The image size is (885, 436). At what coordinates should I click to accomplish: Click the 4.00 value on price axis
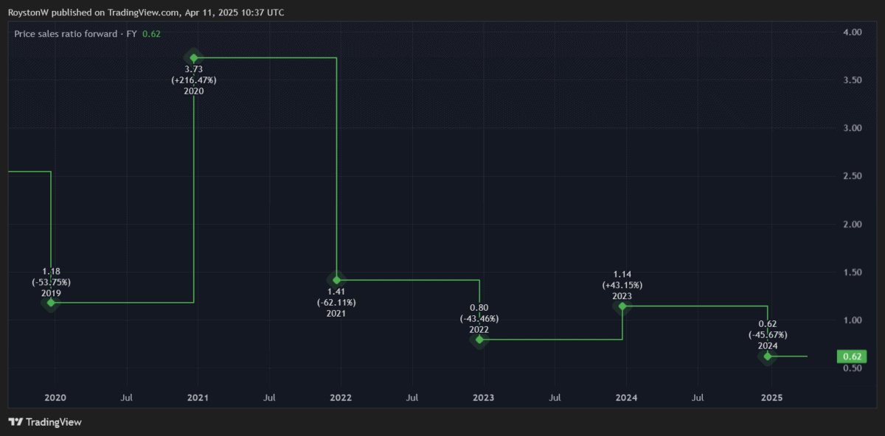[x=852, y=32]
